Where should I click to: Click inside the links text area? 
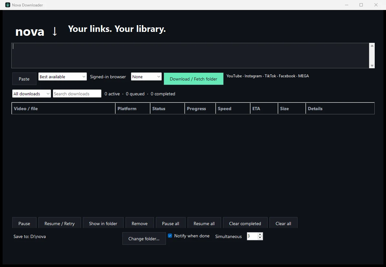190,55
